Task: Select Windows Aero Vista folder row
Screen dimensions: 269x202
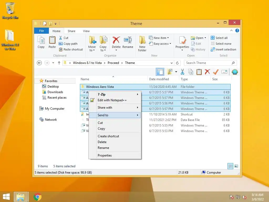Action: (155, 87)
